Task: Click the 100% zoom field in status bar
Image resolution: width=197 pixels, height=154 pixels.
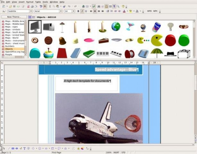Action: pos(108,152)
